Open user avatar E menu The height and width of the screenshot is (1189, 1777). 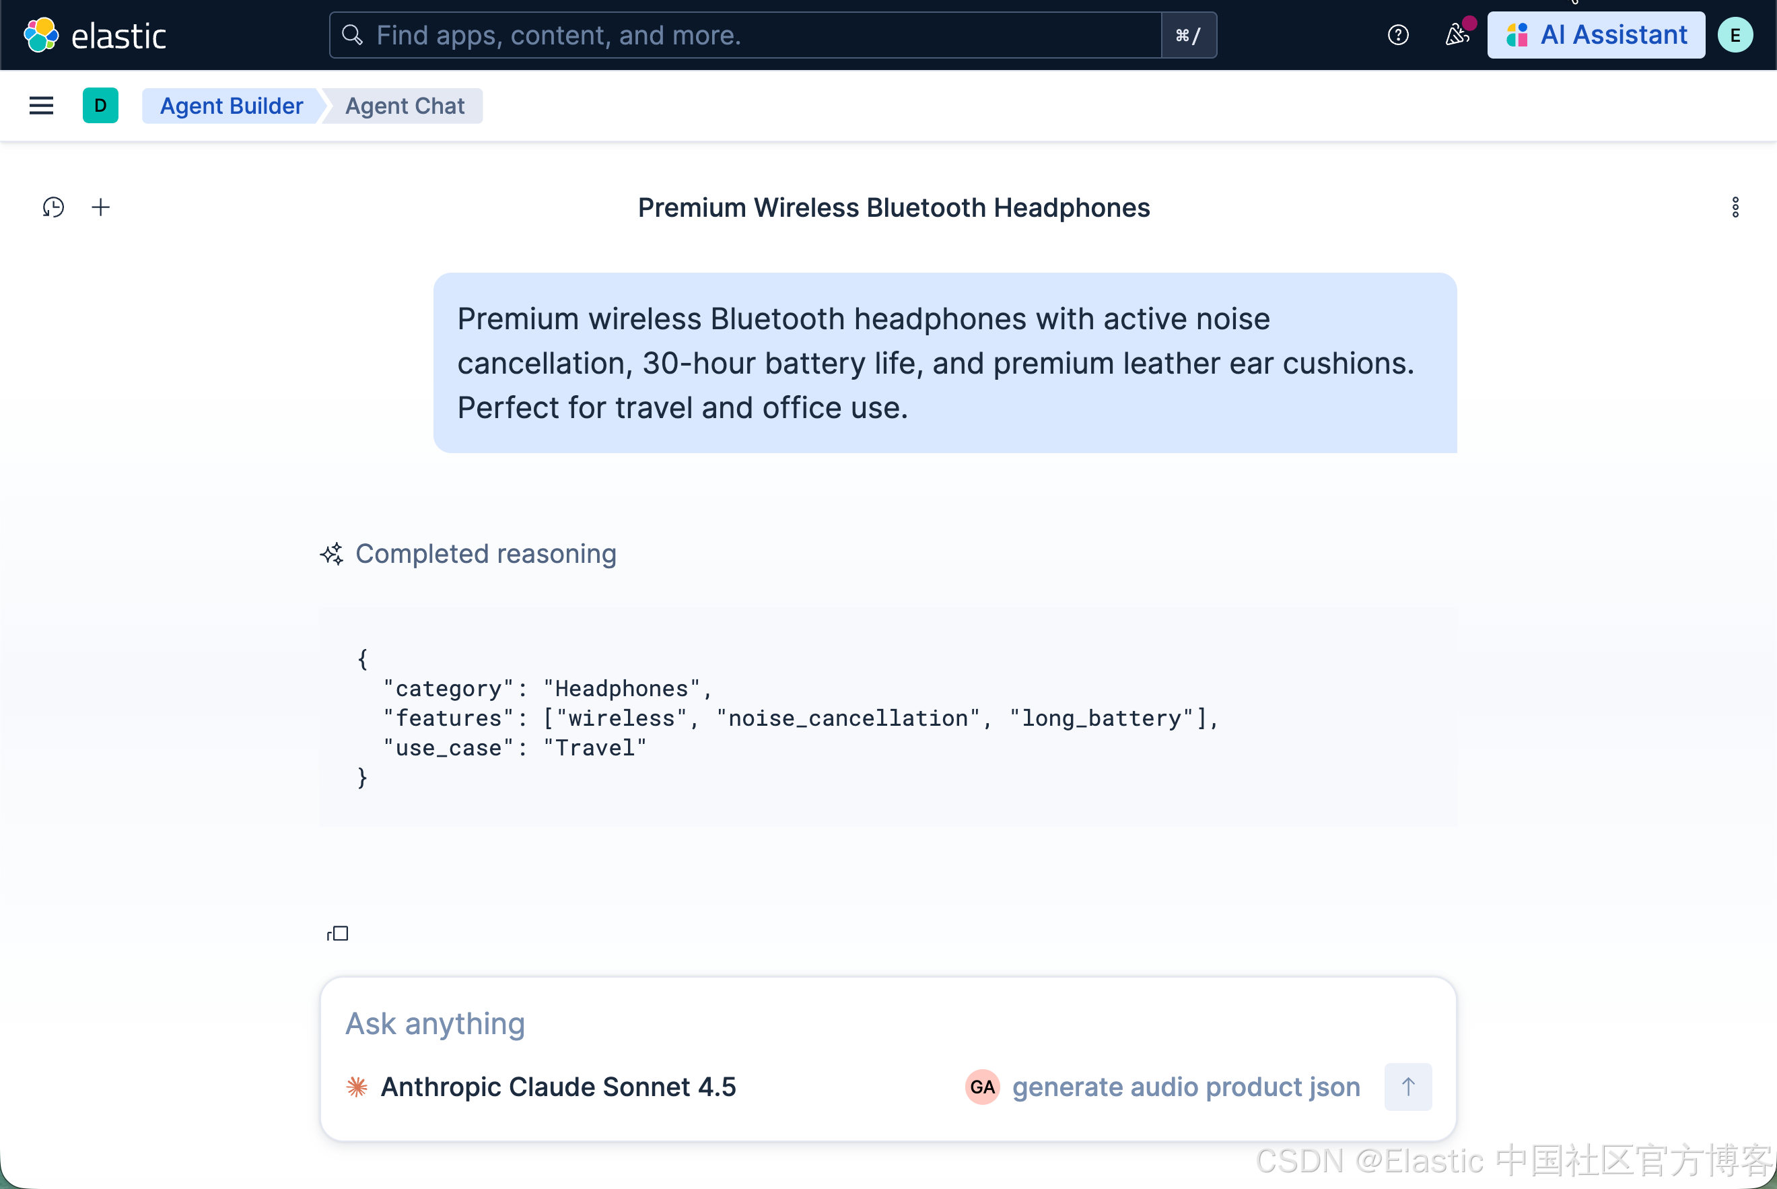(1735, 35)
